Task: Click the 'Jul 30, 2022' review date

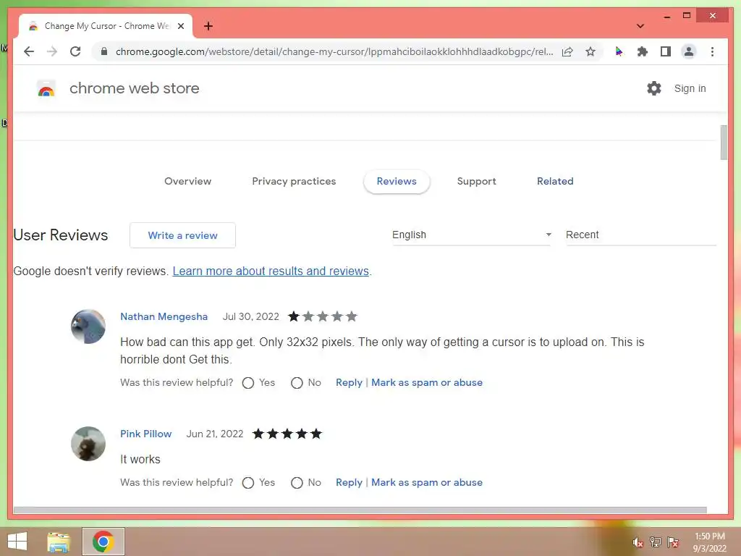Action: (251, 317)
